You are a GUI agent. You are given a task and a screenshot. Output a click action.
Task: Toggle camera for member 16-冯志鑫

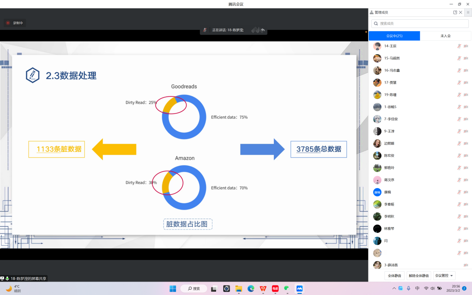[x=466, y=70]
